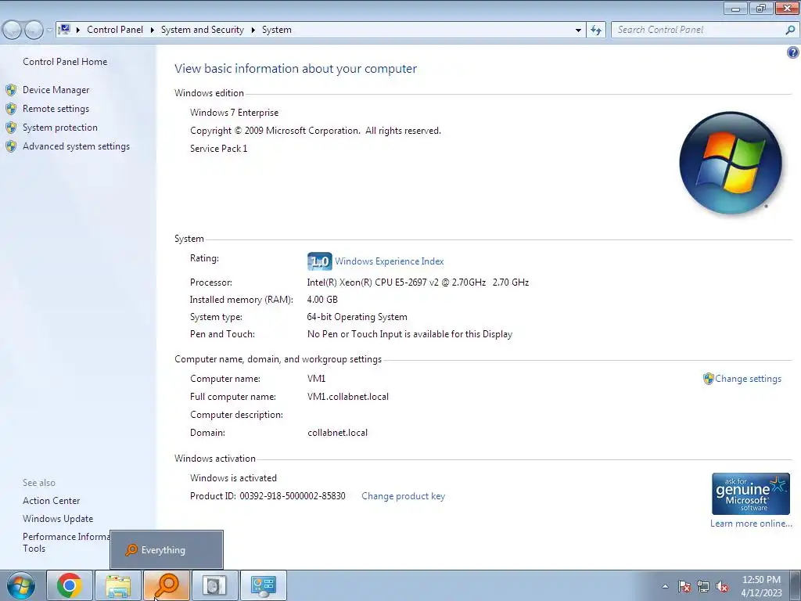The image size is (801, 601).
Task: Click the computer icon in address bar
Action: [x=65, y=29]
